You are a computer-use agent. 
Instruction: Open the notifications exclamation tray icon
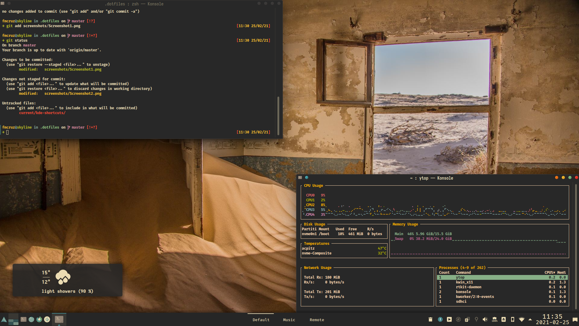tap(440, 319)
